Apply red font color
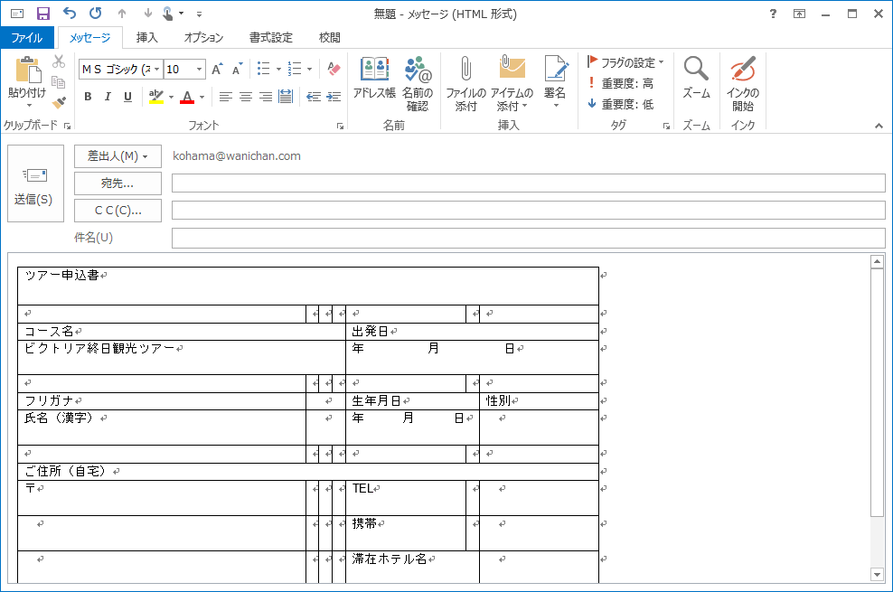 [x=187, y=97]
